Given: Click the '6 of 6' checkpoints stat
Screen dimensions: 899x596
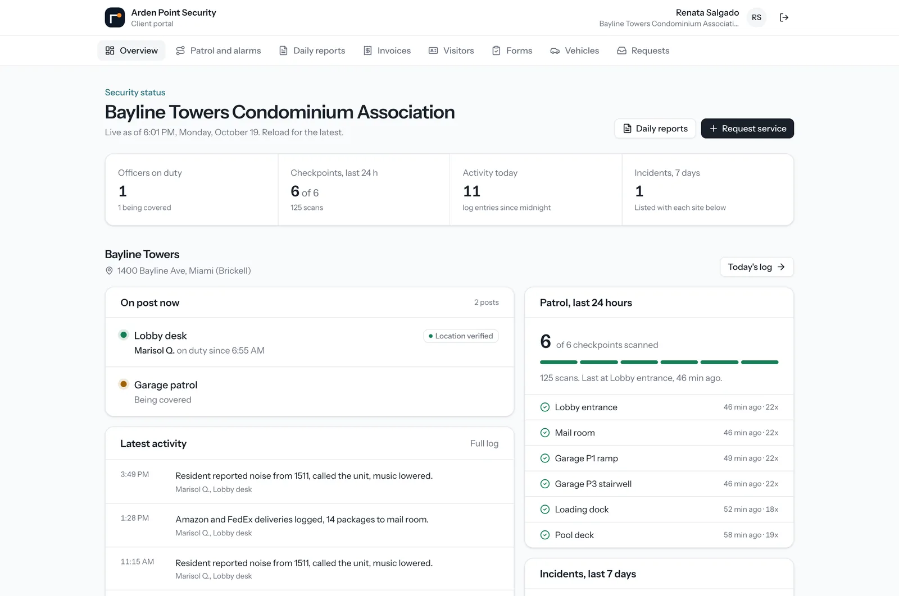Looking at the screenshot, I should (305, 191).
